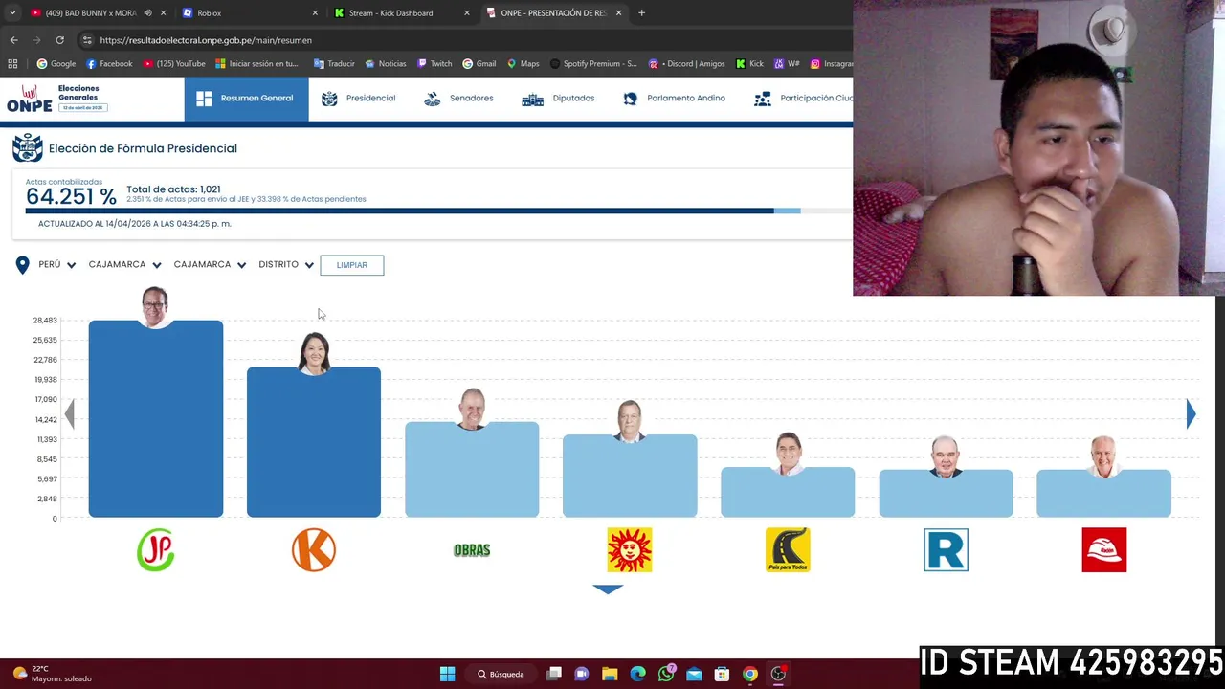
Task: Open the Presidencial tab
Action: coord(358,99)
